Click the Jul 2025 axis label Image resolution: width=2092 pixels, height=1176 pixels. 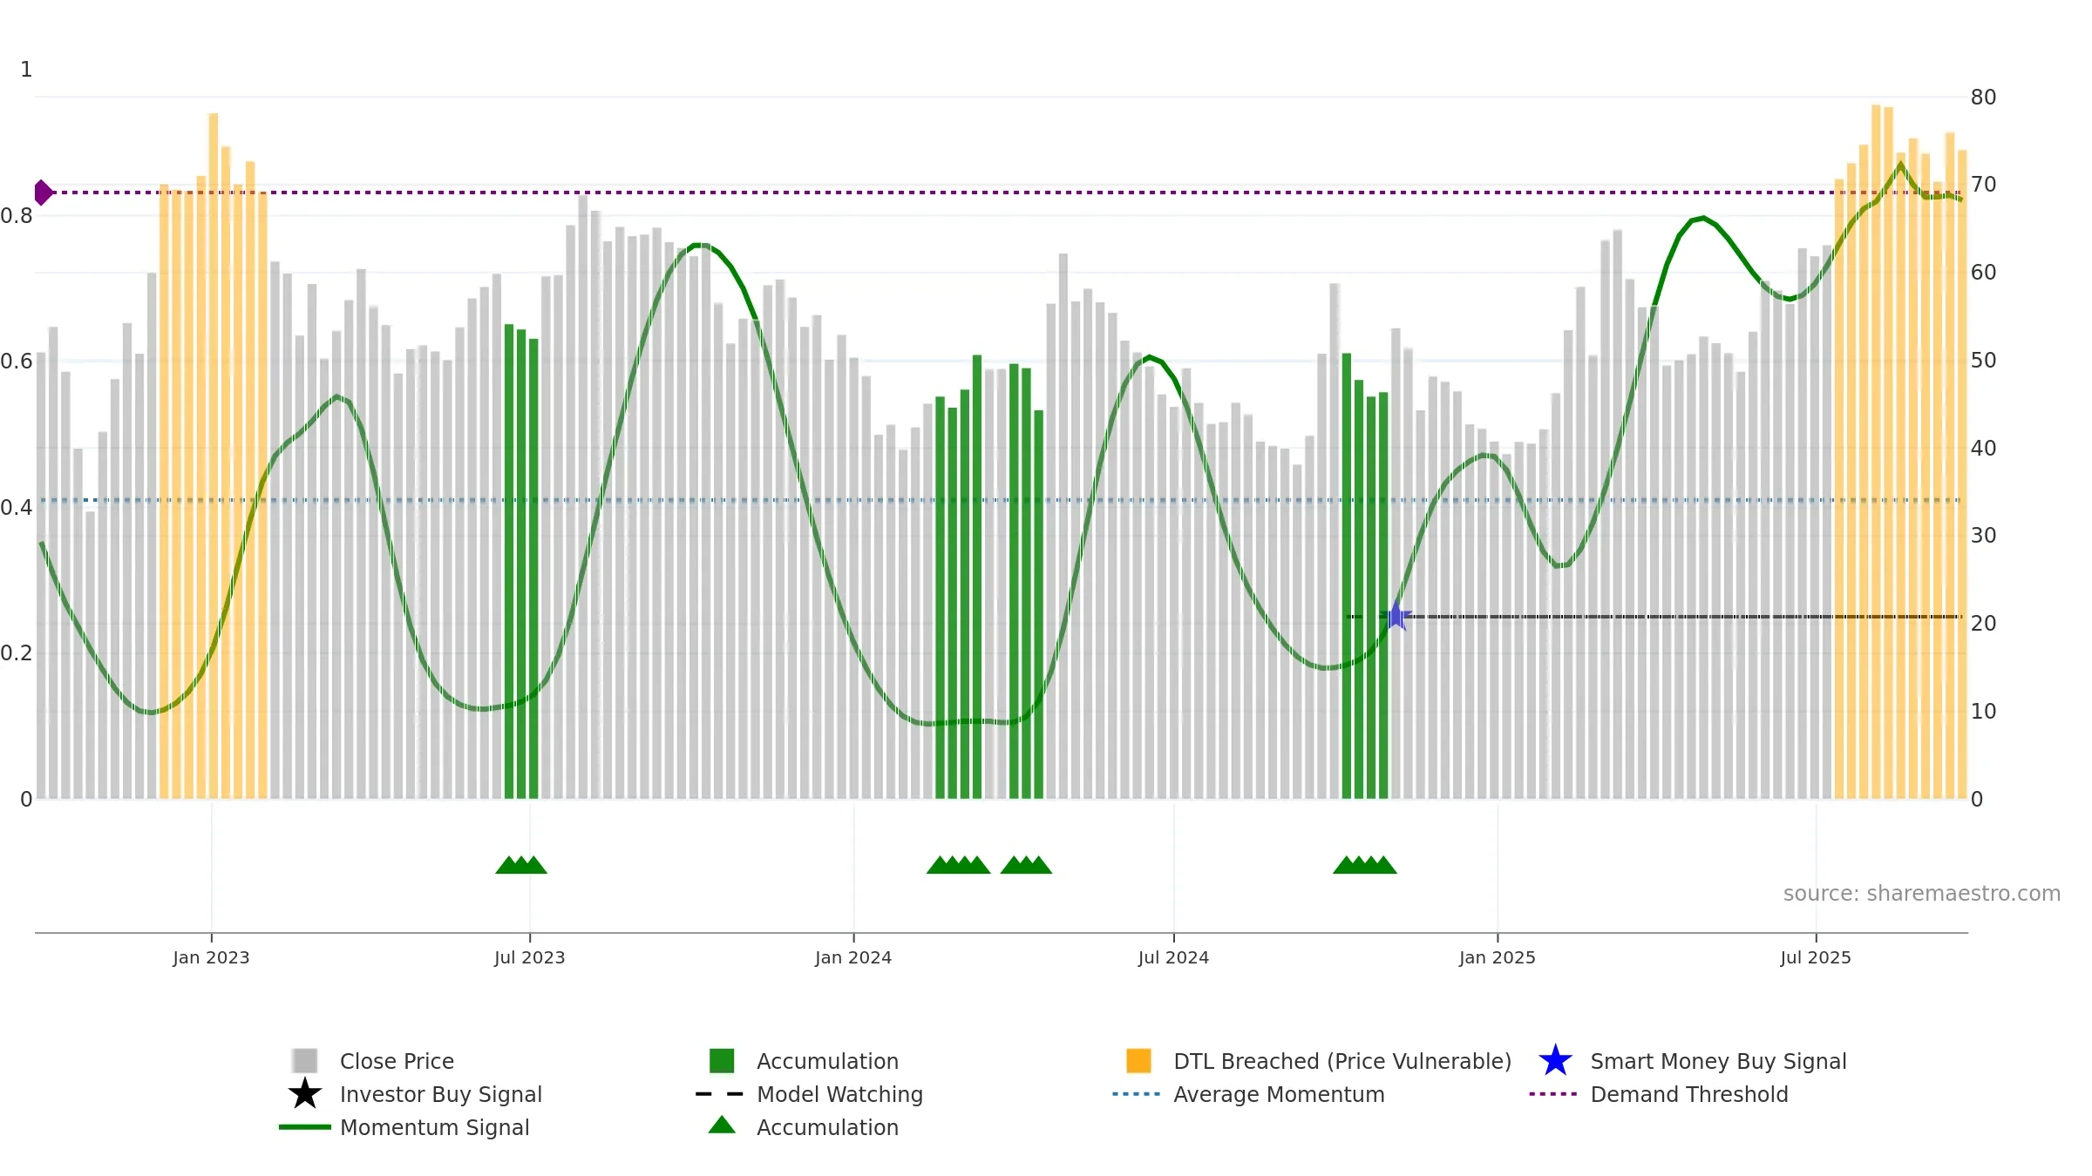point(1816,958)
